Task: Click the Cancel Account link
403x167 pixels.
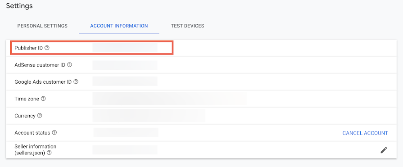Action: pos(365,133)
